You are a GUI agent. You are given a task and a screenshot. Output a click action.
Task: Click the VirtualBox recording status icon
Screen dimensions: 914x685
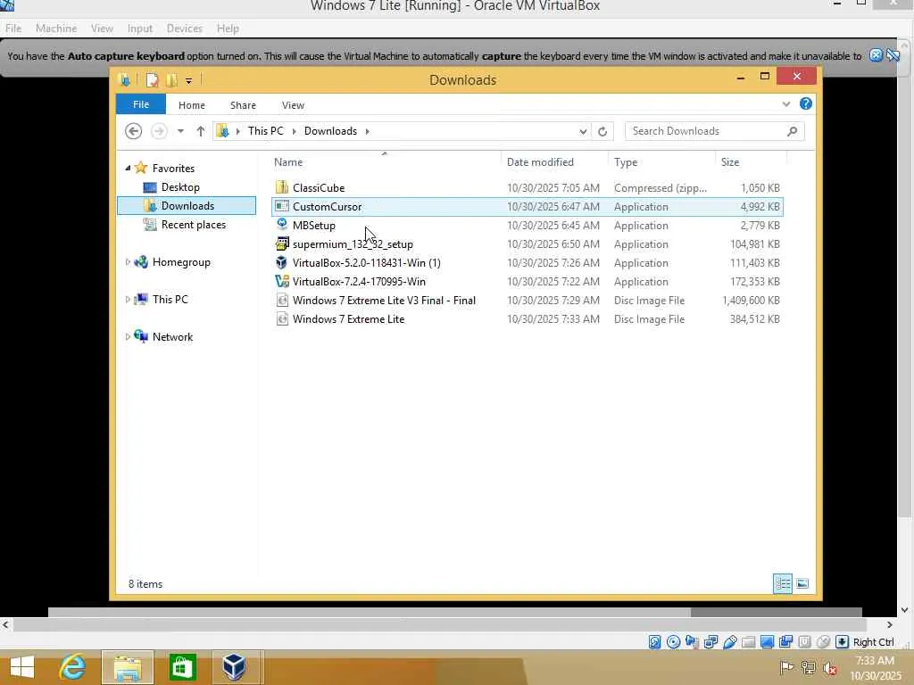[785, 642]
